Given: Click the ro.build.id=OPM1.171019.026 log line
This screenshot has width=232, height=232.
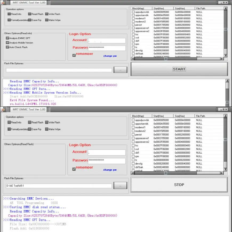Looking at the screenshot, I should 33,104.
